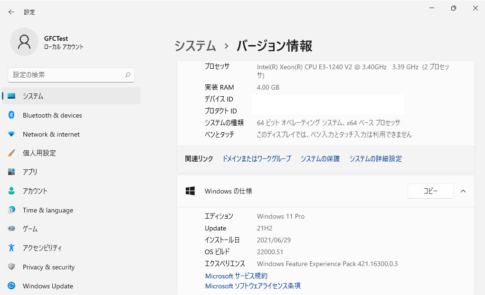Open システムの保護 link
This screenshot has height=295, width=485.
320,159
